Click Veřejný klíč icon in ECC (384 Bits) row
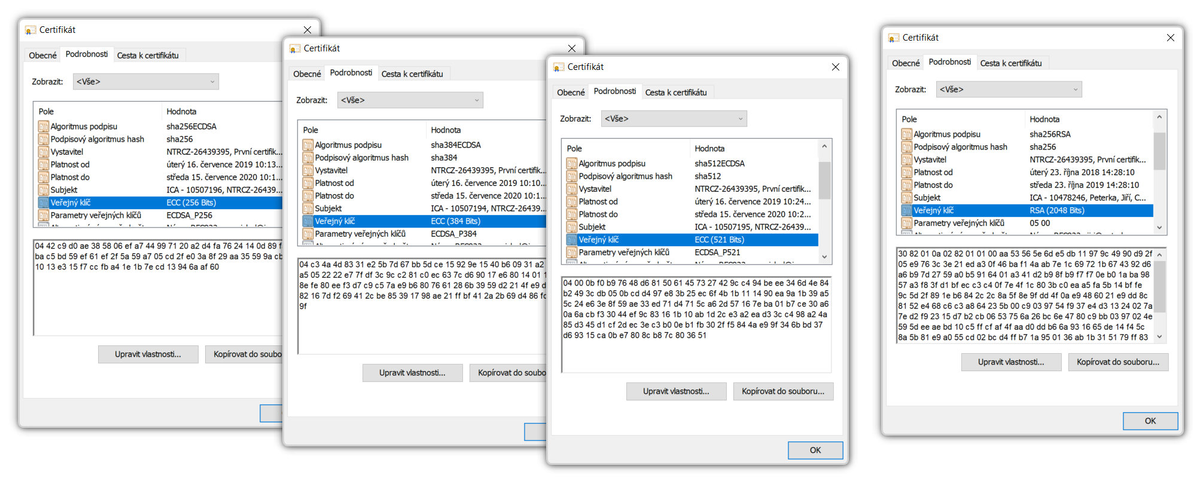This screenshot has width=1194, height=478. [x=307, y=221]
